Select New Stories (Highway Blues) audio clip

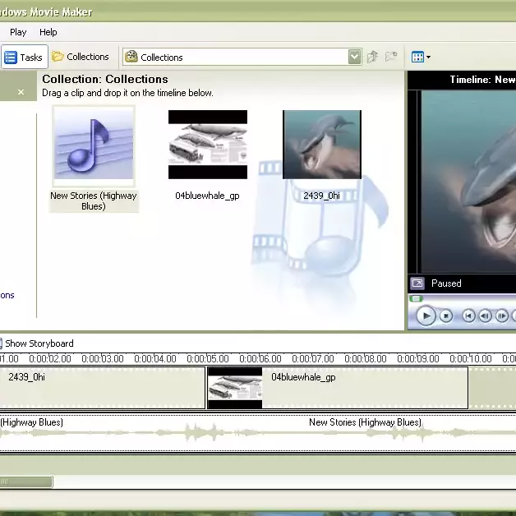tap(94, 145)
